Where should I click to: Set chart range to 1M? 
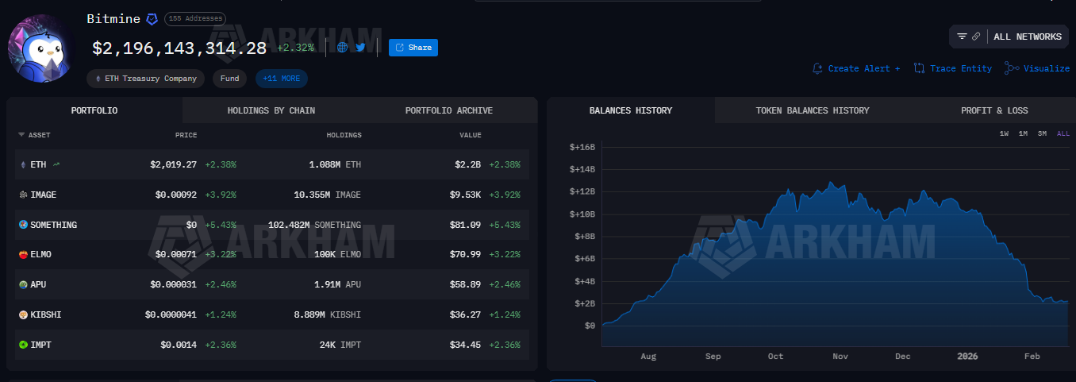click(x=1023, y=133)
